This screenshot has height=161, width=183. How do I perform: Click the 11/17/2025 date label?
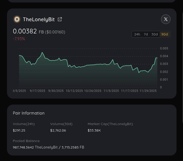130,91
